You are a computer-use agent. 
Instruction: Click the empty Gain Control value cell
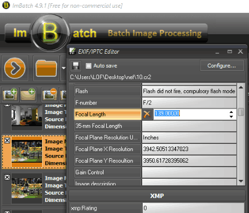[189, 172]
